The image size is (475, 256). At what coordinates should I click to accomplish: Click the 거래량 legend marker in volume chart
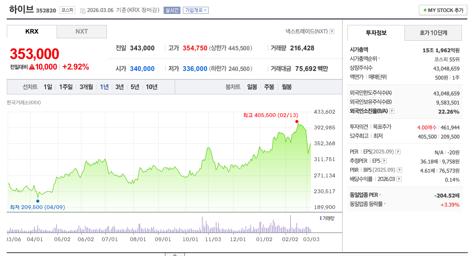(321, 218)
